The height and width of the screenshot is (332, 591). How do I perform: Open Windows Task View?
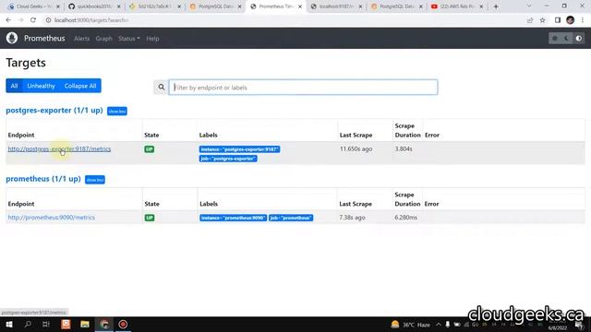tap(46, 324)
